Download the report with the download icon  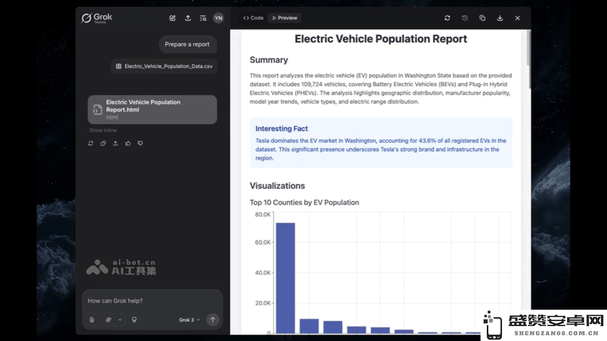tap(500, 18)
